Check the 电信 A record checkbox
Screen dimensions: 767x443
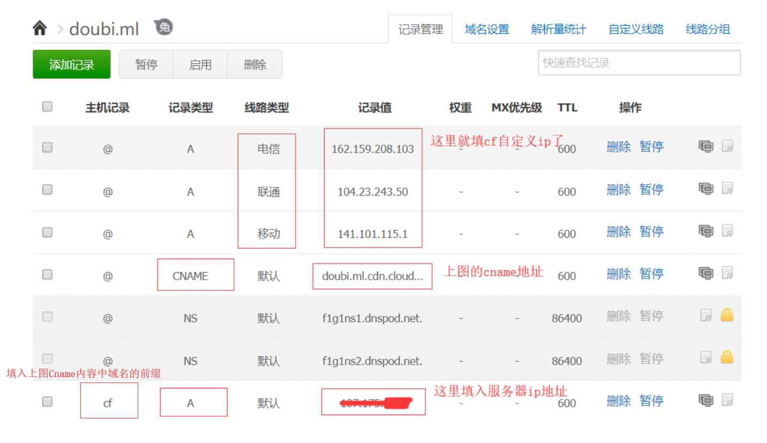pyautogui.click(x=47, y=147)
